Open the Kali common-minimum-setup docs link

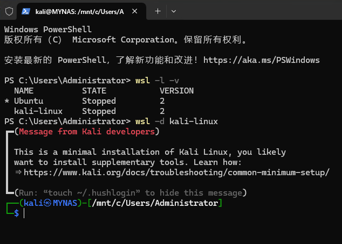click(176, 173)
